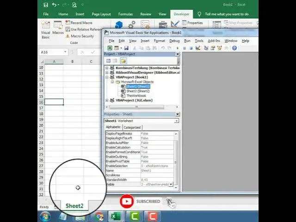This screenshot has height=222, width=296.
Task: Open Macro Security settings
Action: pos(80,36)
